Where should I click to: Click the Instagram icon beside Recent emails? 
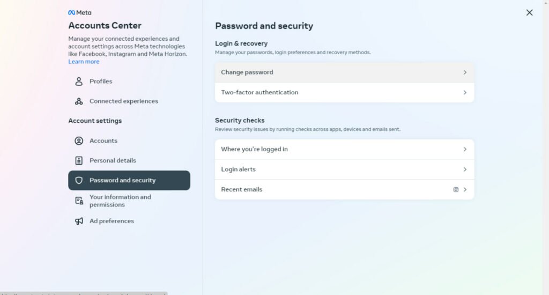click(x=456, y=189)
